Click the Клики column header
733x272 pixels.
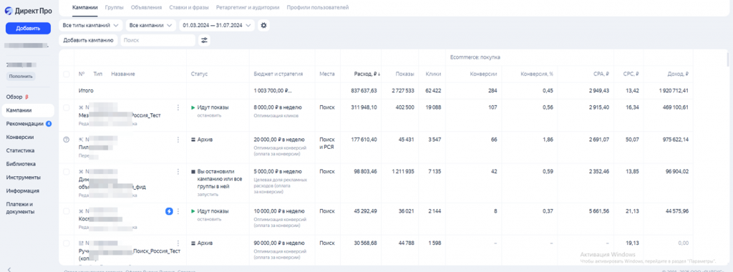coord(433,74)
